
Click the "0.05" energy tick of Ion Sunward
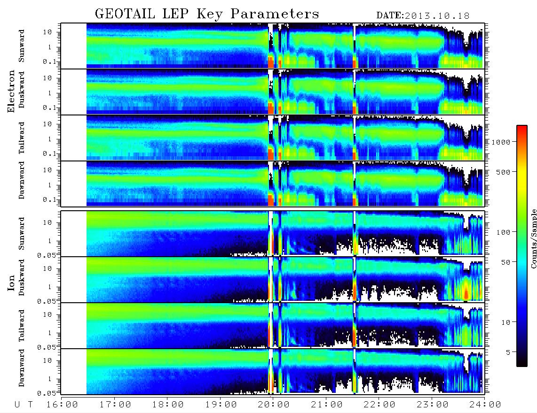(48, 255)
